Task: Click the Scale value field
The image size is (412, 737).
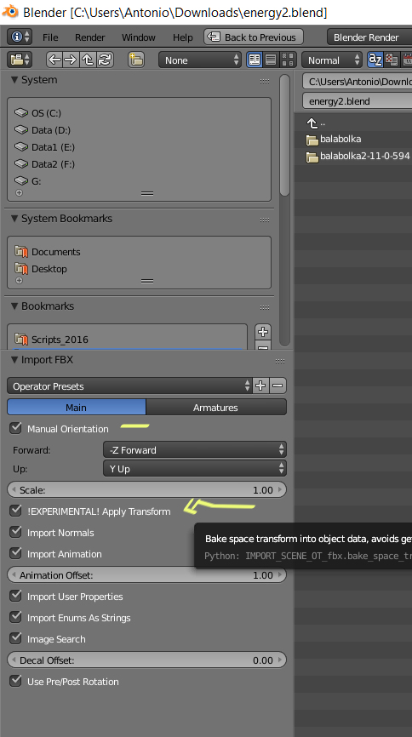Action: [146, 489]
